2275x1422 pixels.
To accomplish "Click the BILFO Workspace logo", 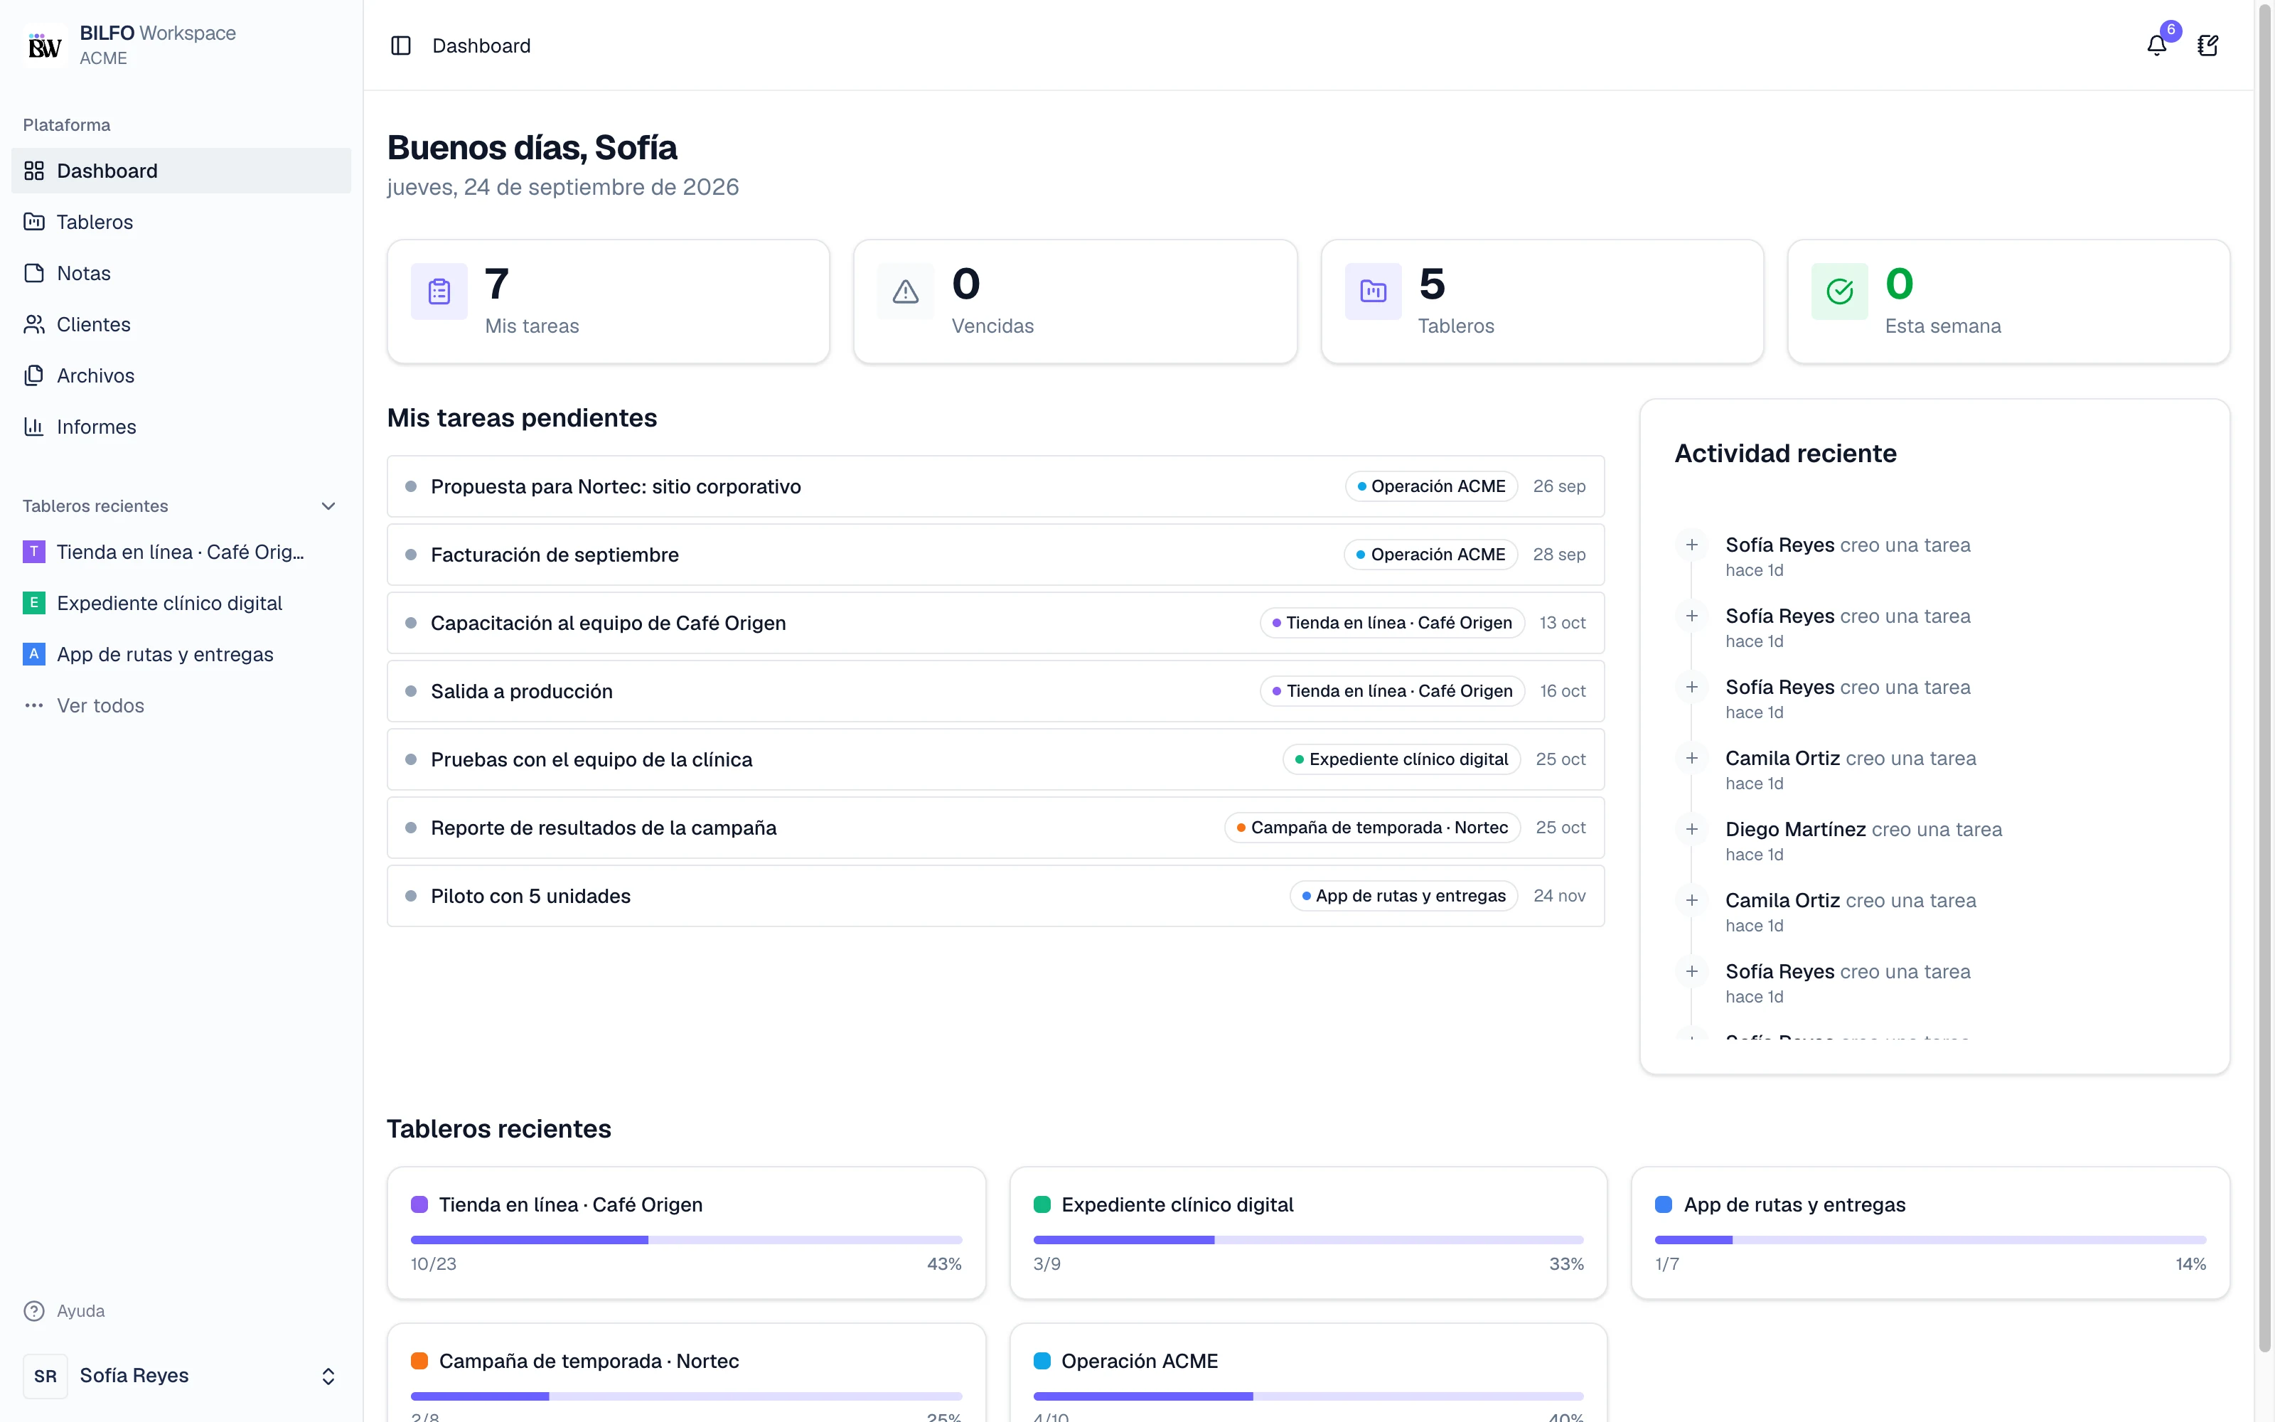I will click(x=44, y=45).
